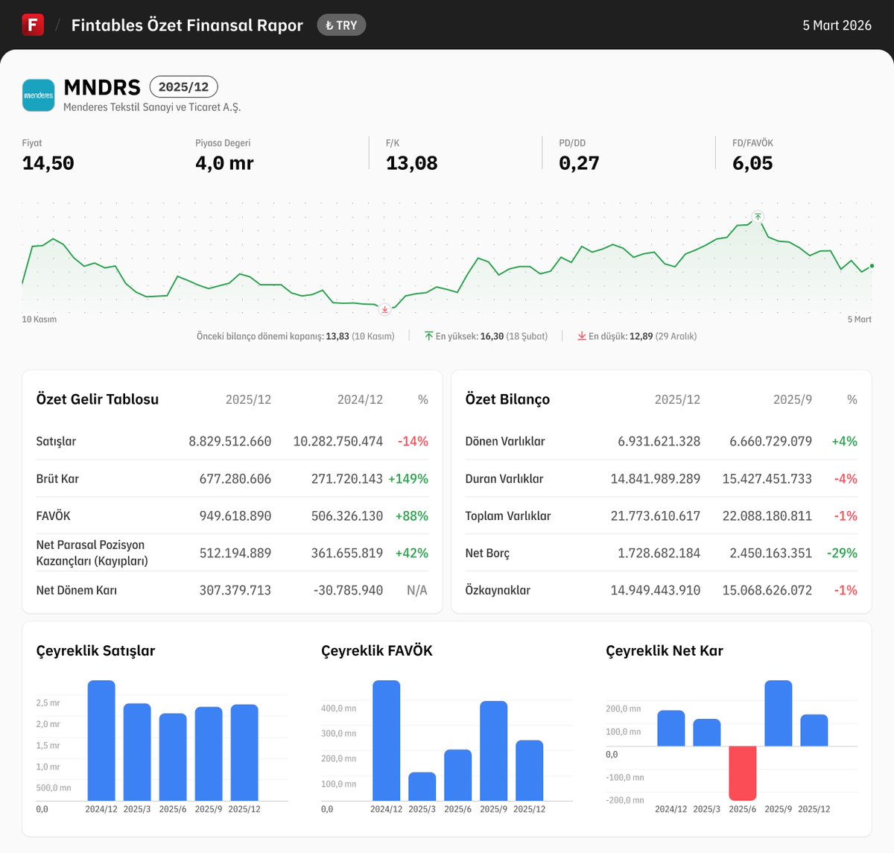Click the 2025/12 bar in Çeyreklik Net Kar

click(814, 730)
